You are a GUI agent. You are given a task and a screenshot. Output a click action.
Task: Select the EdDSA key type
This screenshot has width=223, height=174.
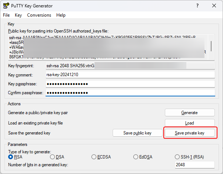[143, 157]
